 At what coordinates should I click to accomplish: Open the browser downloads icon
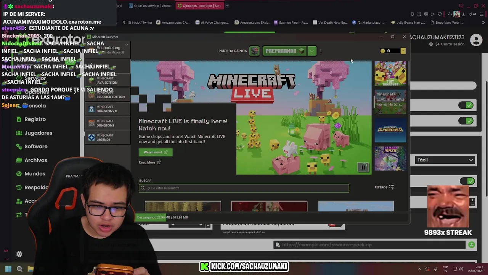463,14
